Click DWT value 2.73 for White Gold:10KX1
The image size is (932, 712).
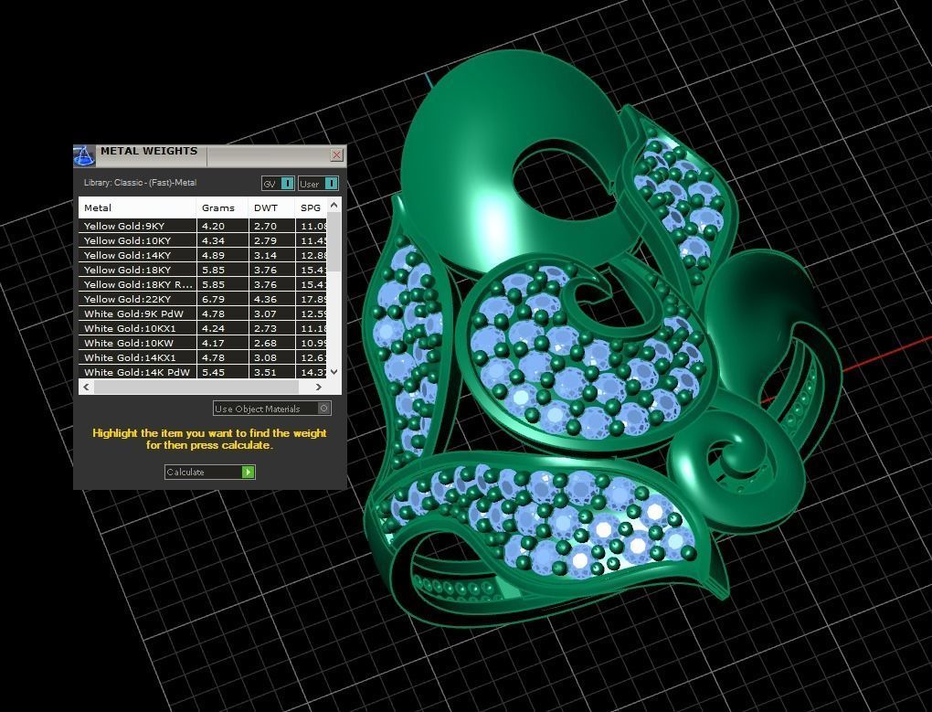(265, 328)
